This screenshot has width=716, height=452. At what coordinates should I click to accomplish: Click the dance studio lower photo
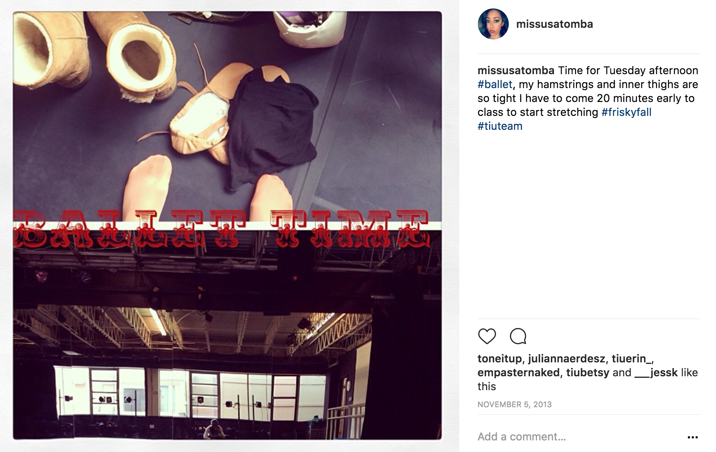tap(227, 340)
